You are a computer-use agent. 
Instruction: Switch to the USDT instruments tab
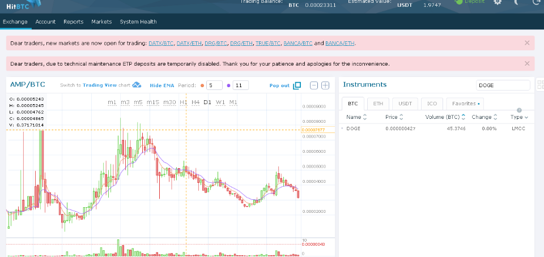[405, 104]
